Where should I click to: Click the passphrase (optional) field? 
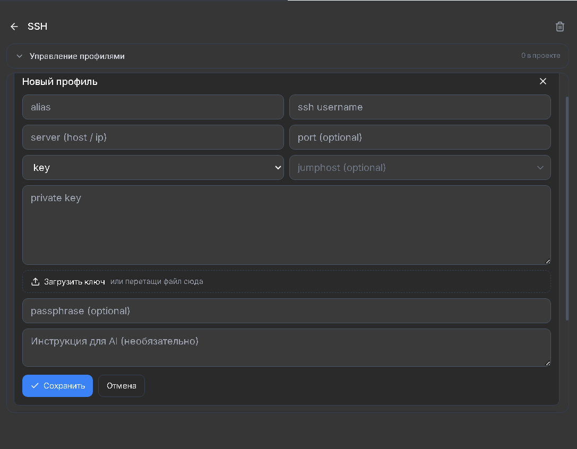(x=286, y=311)
